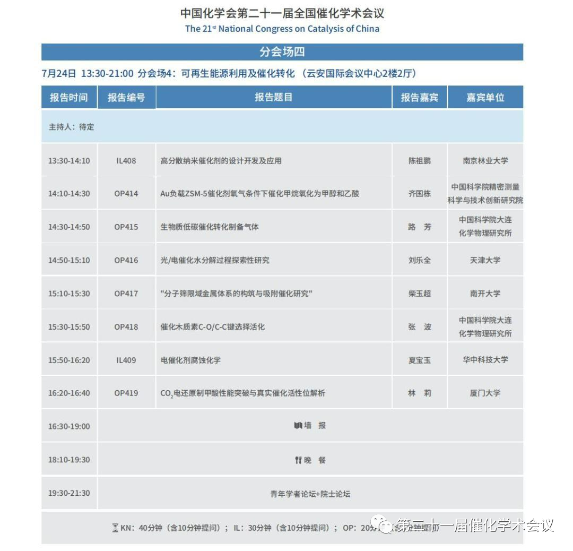
Task: Click the title about 分子筛限域金属体系
Action: tap(237, 294)
